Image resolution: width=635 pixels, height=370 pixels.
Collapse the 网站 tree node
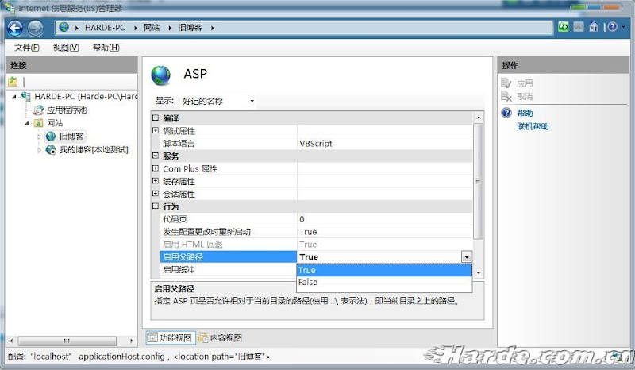click(27, 123)
